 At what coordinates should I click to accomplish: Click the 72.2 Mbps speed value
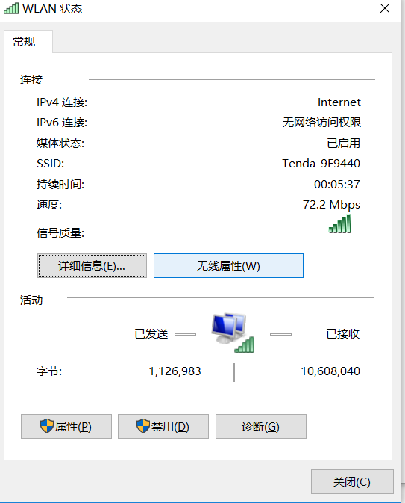click(x=331, y=205)
